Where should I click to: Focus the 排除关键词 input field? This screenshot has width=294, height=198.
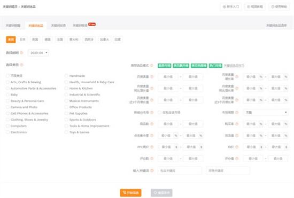[x=228, y=171]
